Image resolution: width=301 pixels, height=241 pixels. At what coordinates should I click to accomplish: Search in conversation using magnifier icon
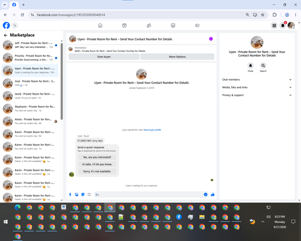(x=263, y=66)
